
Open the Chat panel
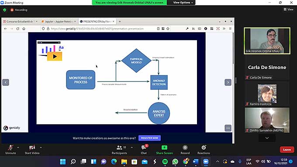[x=144, y=150]
